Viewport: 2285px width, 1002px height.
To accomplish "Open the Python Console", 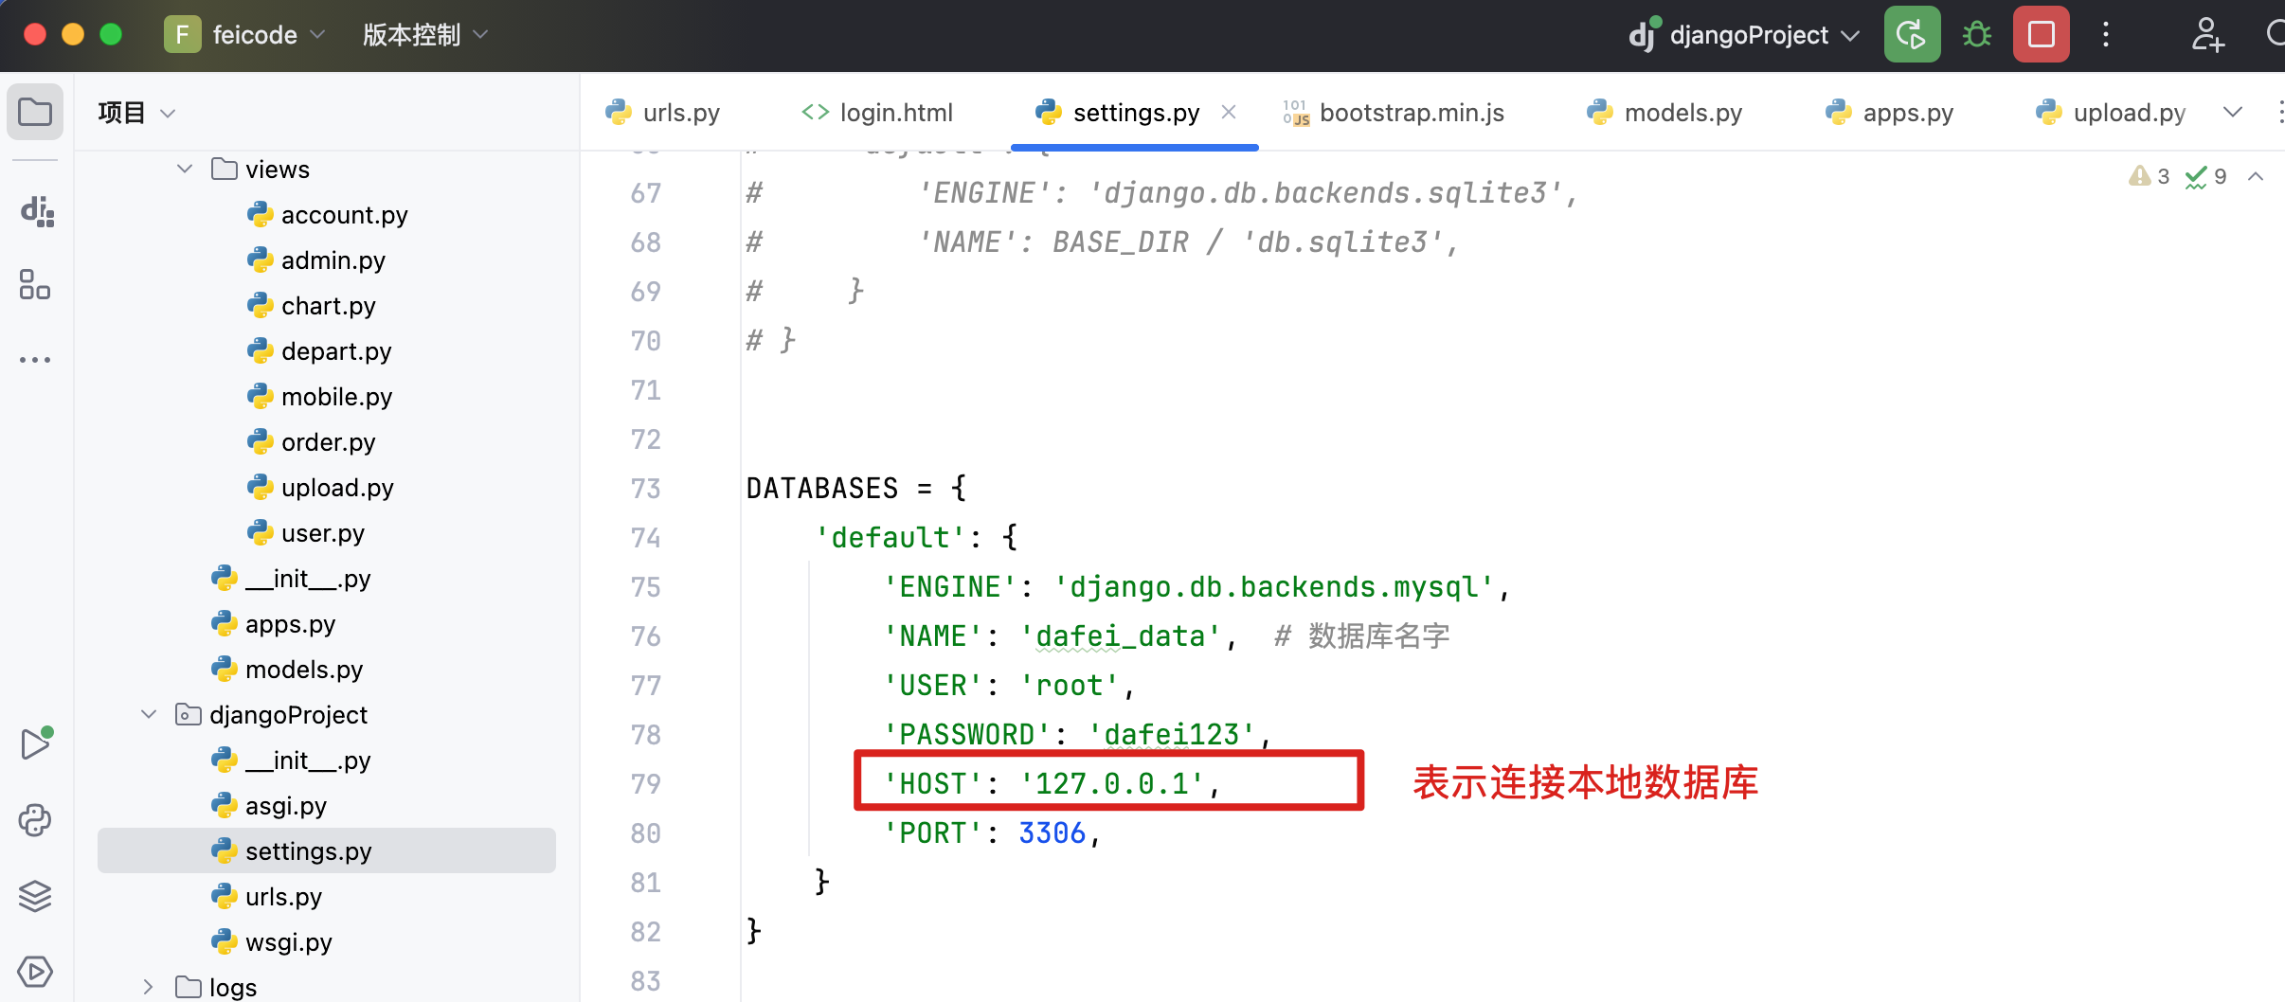I will pyautogui.click(x=35, y=820).
